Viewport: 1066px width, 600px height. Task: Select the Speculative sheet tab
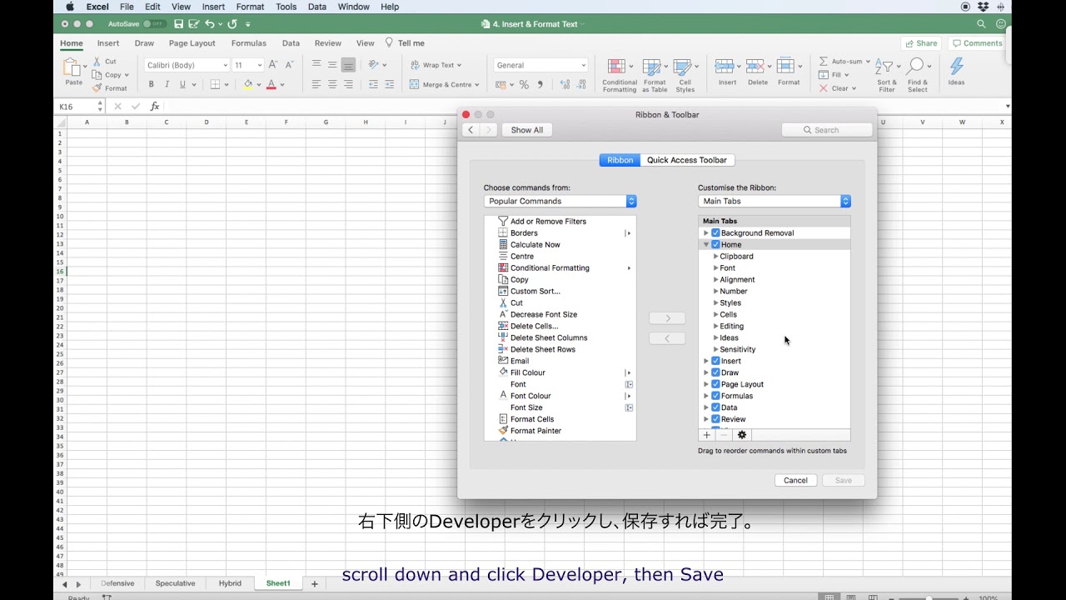tap(175, 583)
